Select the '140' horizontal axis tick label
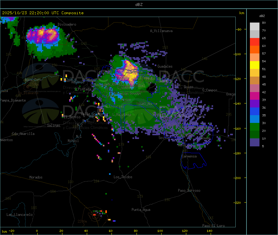Screen dimensions: 278x235 tap(209, 231)
